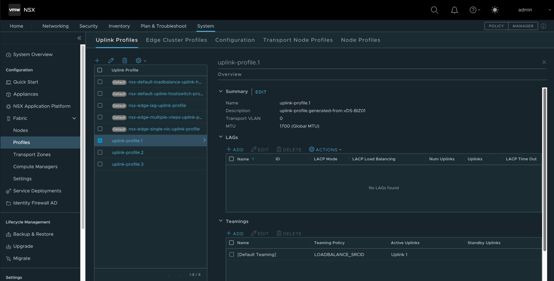Delete selected uplink profile trash icon

(x=125, y=61)
